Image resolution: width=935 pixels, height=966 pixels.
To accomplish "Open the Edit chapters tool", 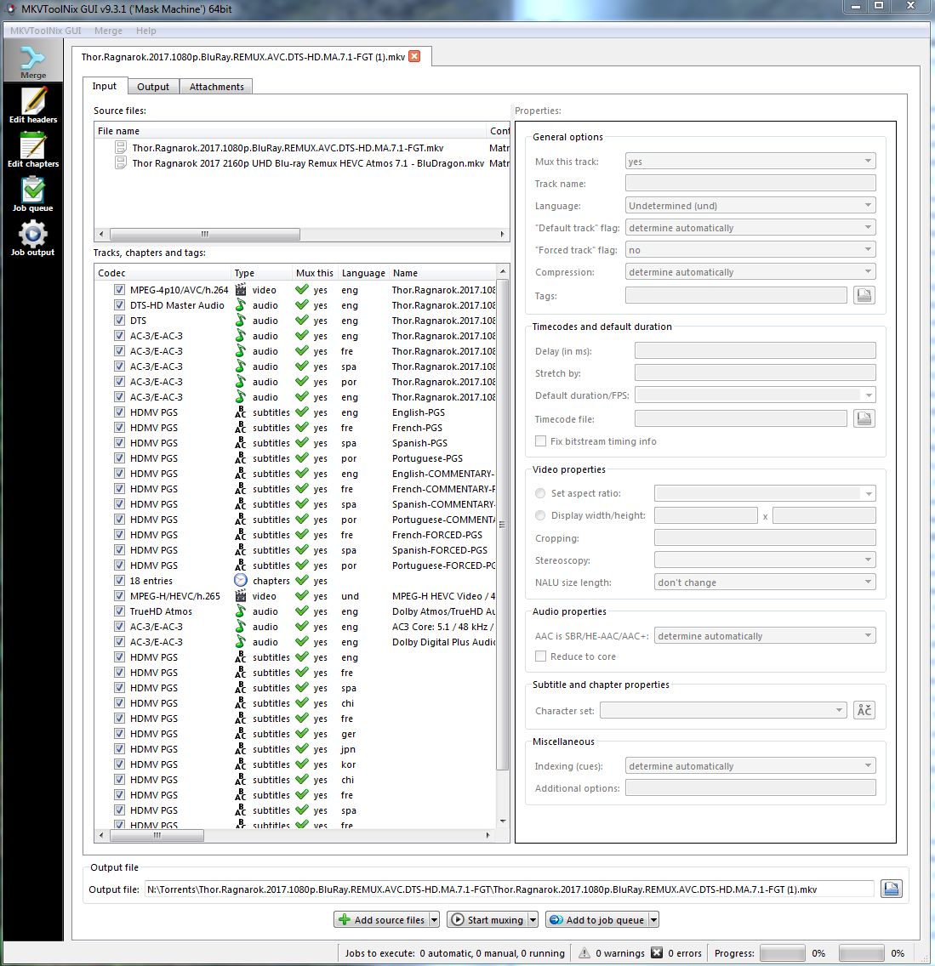I will coord(33,150).
